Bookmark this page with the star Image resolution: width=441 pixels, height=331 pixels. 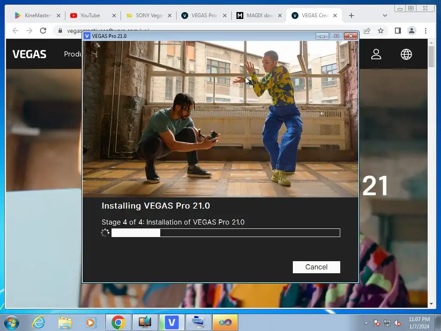pyautogui.click(x=381, y=31)
